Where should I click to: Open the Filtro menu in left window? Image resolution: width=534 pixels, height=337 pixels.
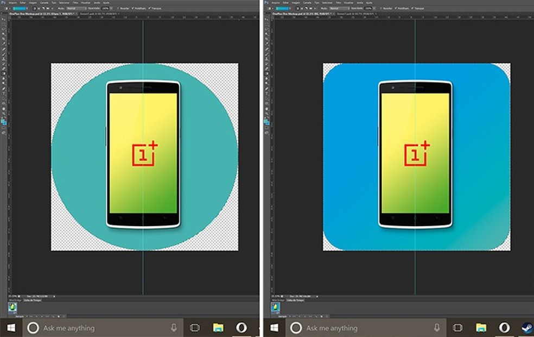click(x=74, y=3)
